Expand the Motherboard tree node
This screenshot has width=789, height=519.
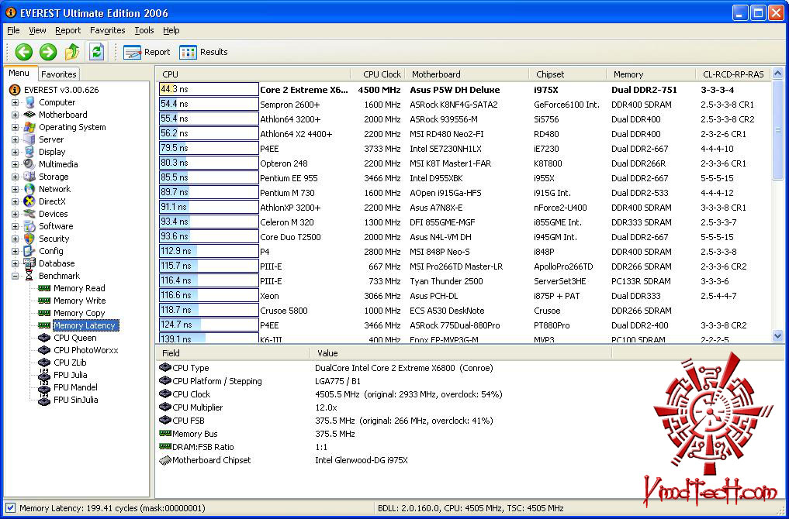coord(15,115)
